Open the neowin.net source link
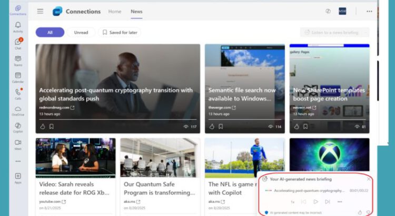The height and width of the screenshot is (216, 395). pos(304,107)
